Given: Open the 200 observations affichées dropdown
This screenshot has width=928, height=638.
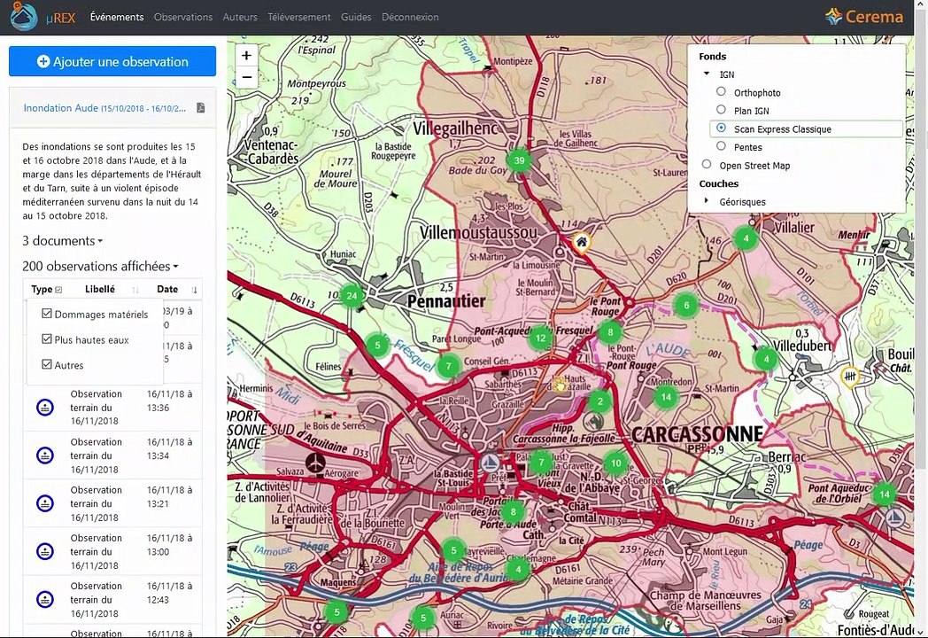Looking at the screenshot, I should pos(100,266).
